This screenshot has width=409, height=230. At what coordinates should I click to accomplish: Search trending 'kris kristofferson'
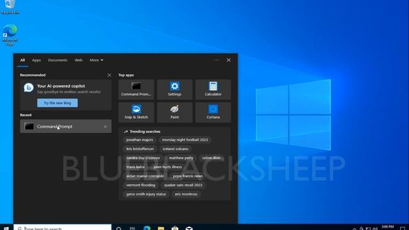tap(140, 149)
